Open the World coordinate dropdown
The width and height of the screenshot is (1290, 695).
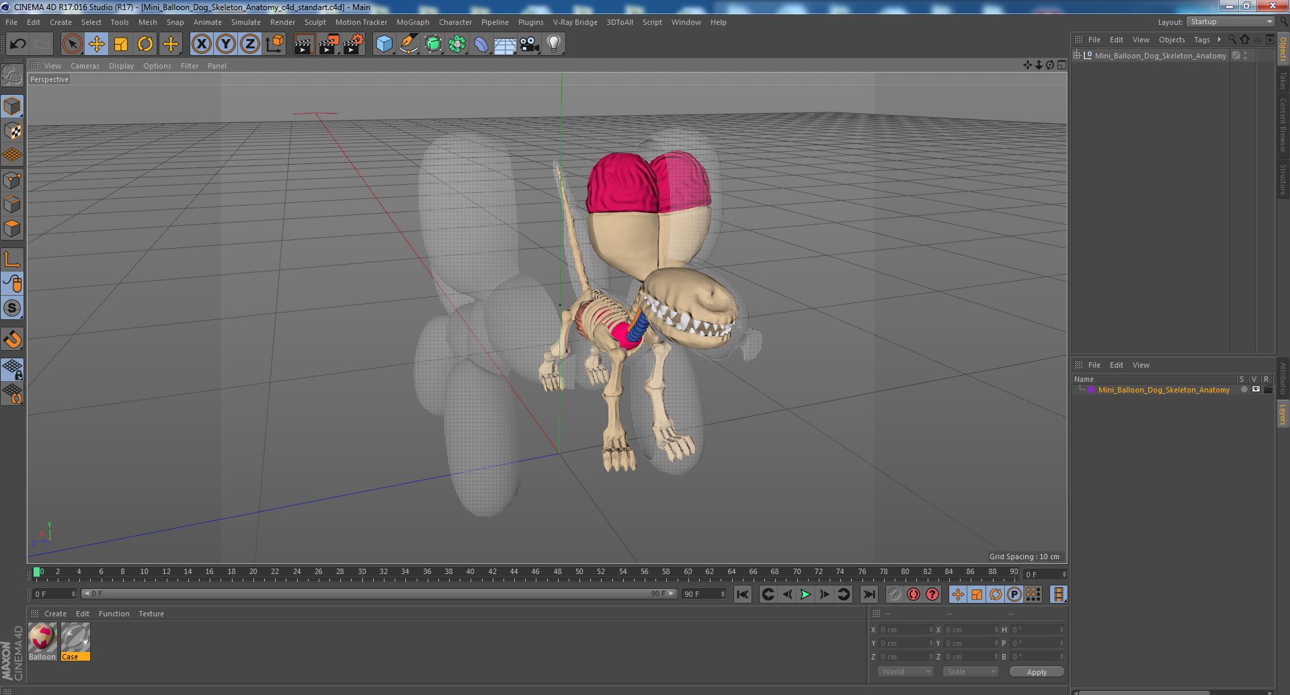click(905, 671)
